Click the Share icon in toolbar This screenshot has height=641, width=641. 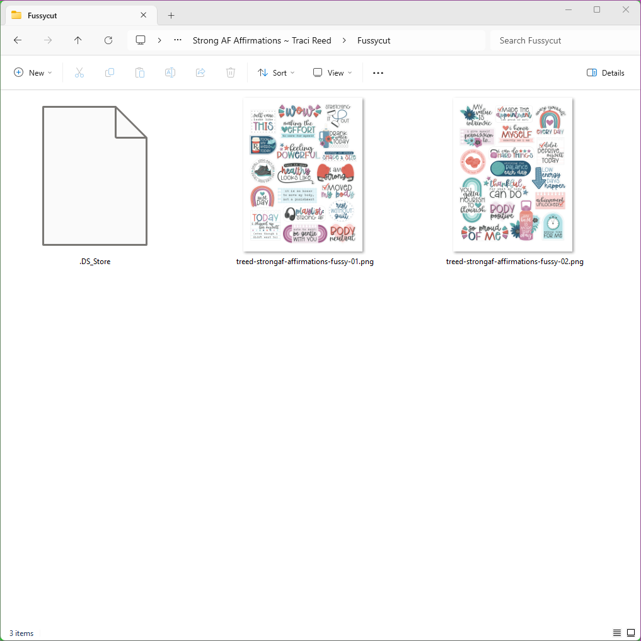tap(200, 73)
